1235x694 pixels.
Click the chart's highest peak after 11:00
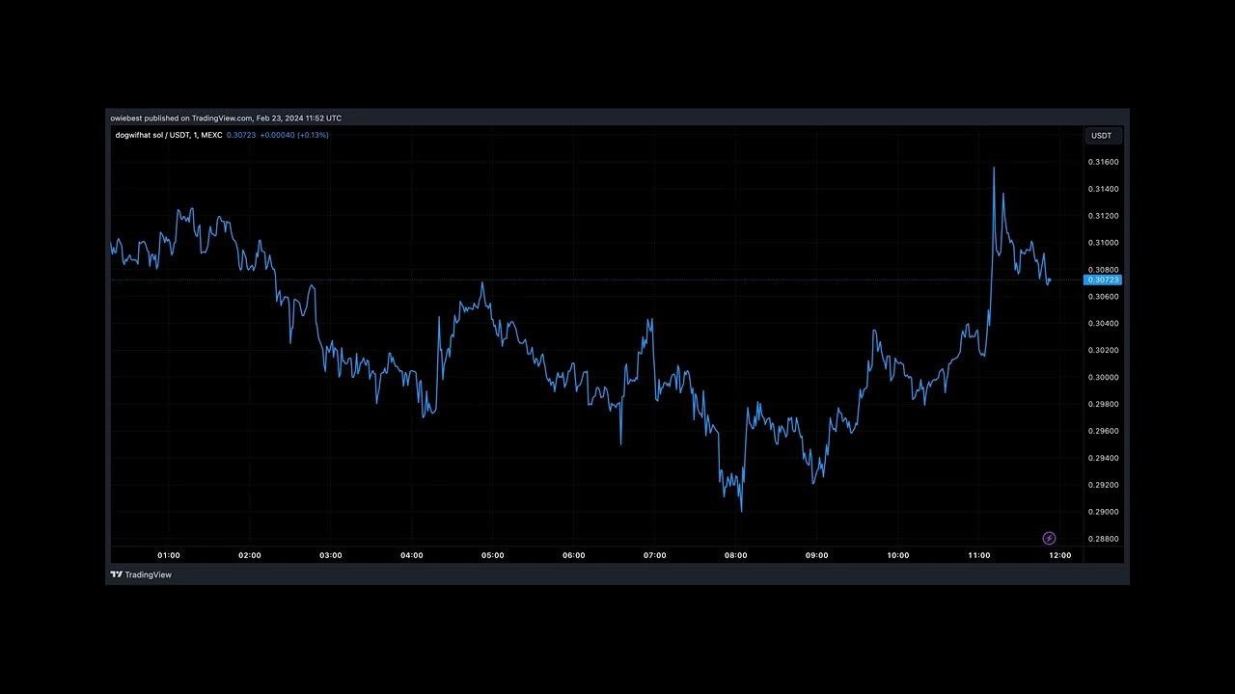994,169
